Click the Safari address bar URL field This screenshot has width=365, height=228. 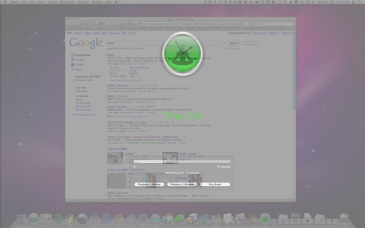[195, 24]
